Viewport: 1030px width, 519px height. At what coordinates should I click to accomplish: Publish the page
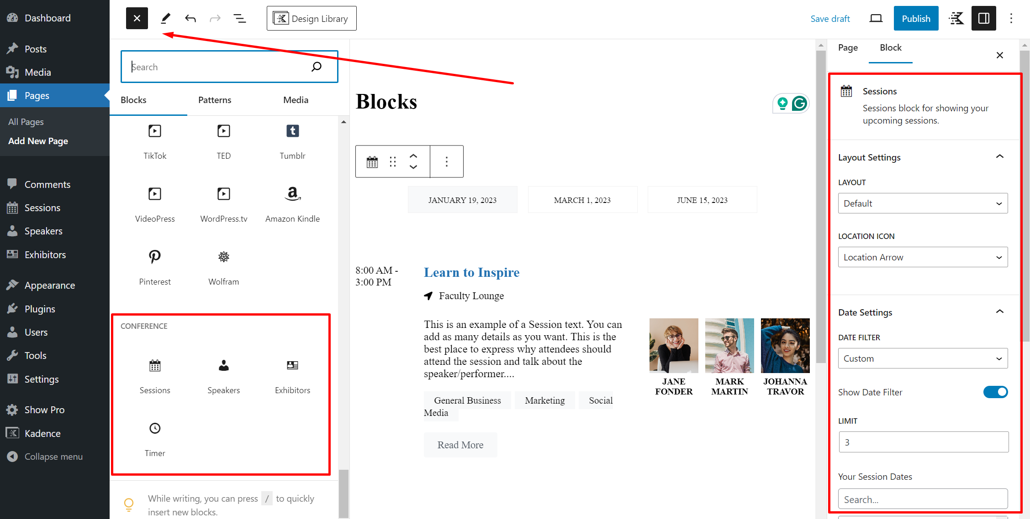tap(916, 18)
